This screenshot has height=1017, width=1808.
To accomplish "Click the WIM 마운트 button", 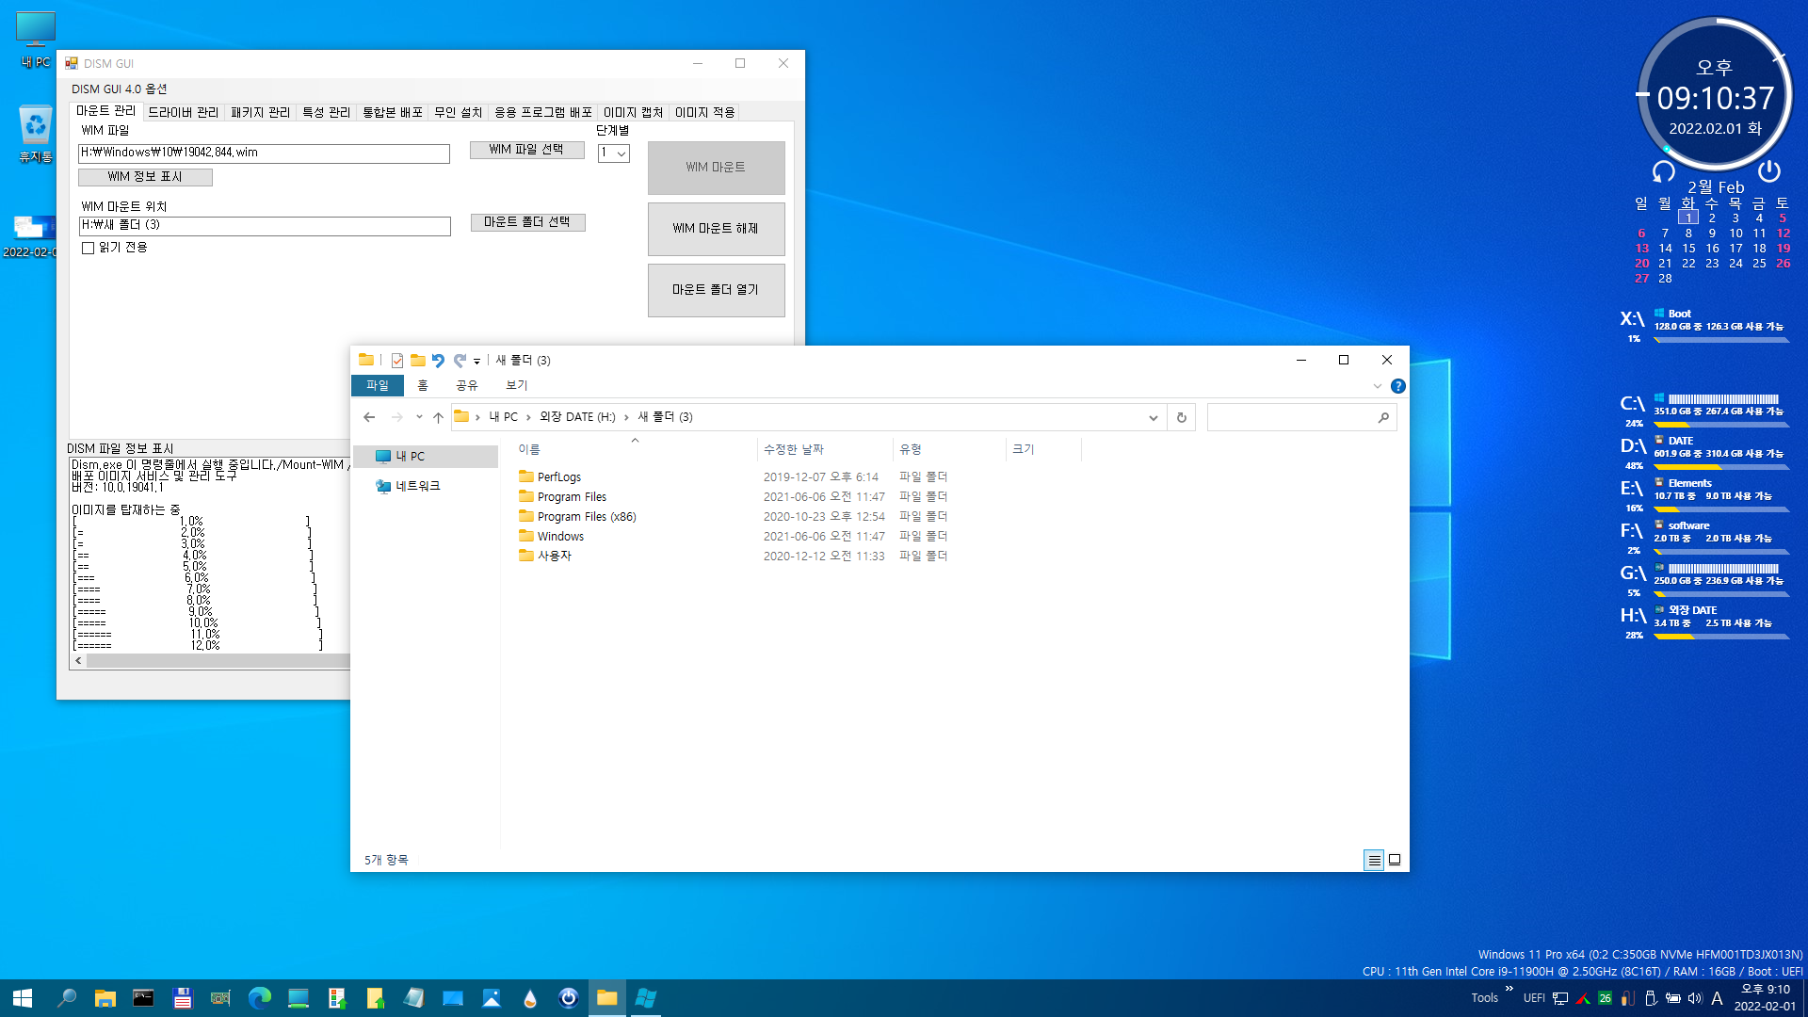I will 716,168.
